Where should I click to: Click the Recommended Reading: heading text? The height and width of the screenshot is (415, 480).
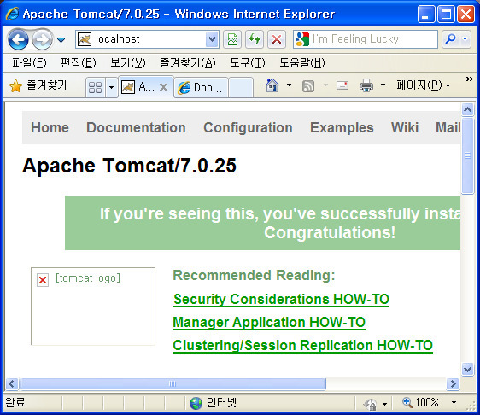pos(254,275)
